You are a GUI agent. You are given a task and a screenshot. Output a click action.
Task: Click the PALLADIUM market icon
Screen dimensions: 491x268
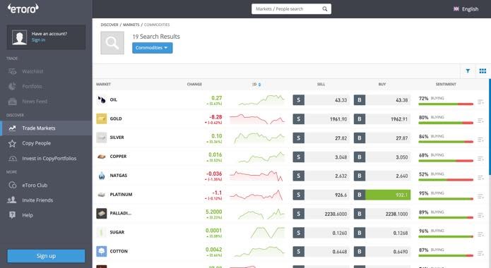point(102,213)
